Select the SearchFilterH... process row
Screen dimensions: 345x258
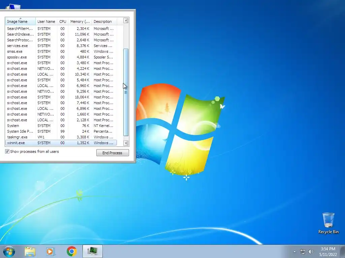click(61, 29)
